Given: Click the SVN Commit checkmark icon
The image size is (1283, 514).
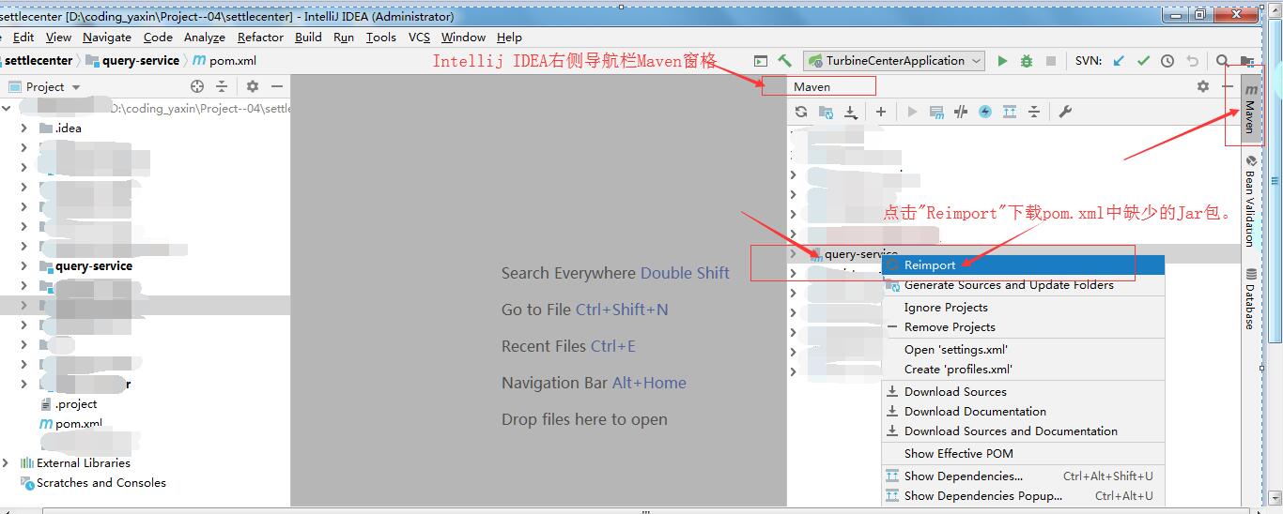Looking at the screenshot, I should click(x=1143, y=60).
